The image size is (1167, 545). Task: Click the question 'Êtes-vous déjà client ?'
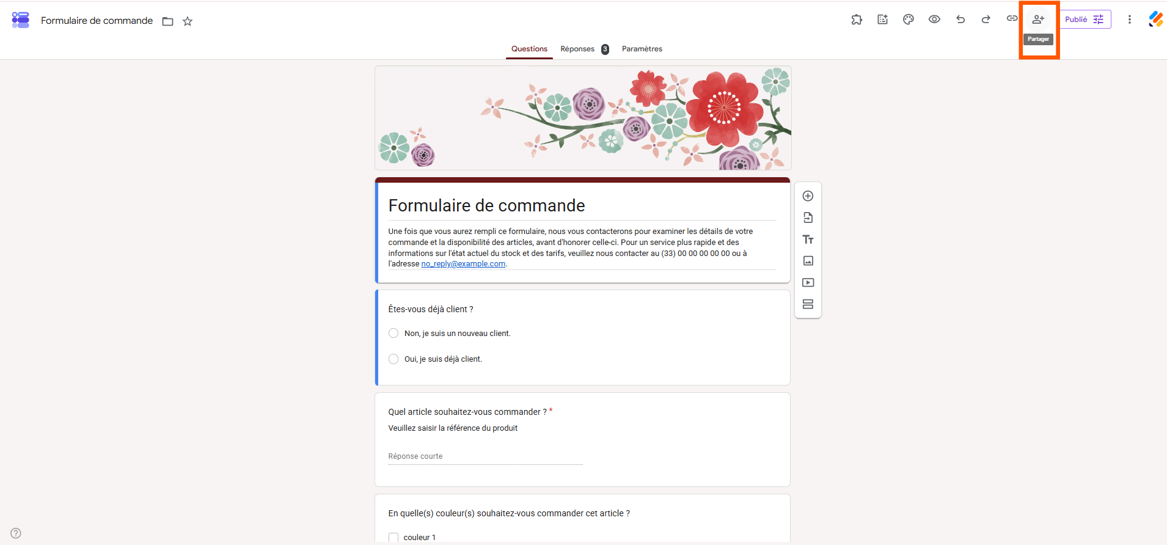tap(431, 309)
